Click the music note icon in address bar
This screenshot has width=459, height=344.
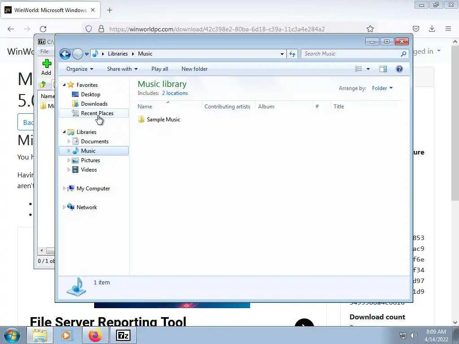[95, 54]
